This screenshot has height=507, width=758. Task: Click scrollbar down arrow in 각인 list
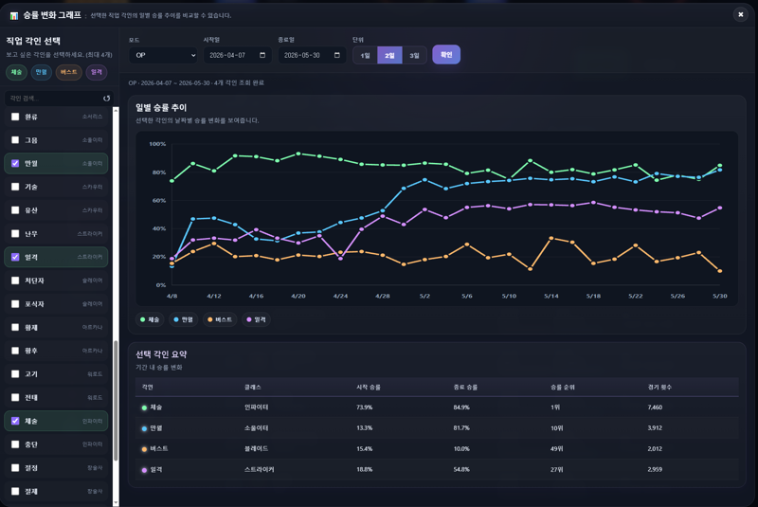pos(116,502)
